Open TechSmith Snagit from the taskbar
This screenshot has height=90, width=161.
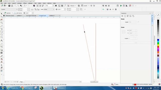[60, 88]
